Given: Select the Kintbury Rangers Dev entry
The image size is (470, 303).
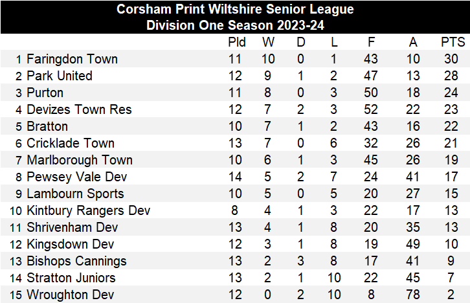Looking at the screenshot, I should point(88,210).
